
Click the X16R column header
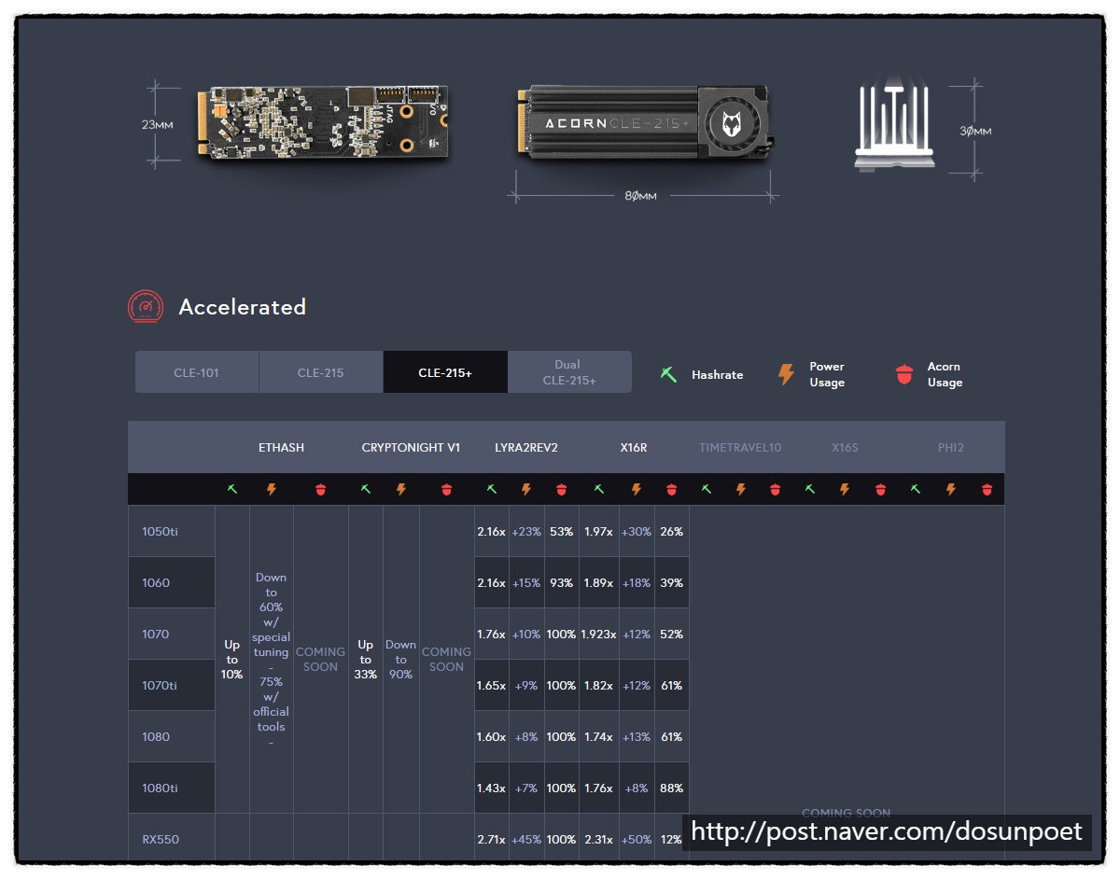[x=634, y=448]
